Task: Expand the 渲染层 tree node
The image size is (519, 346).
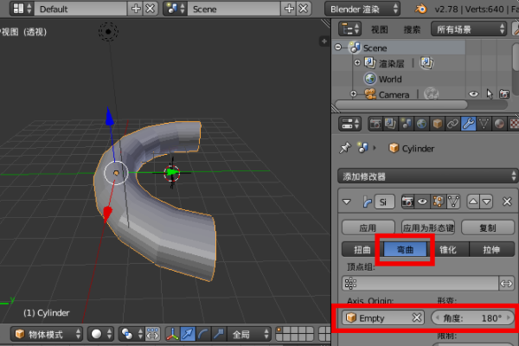Action: tap(357, 62)
